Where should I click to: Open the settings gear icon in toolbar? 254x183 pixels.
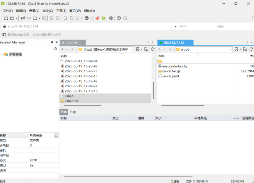tap(111, 18)
